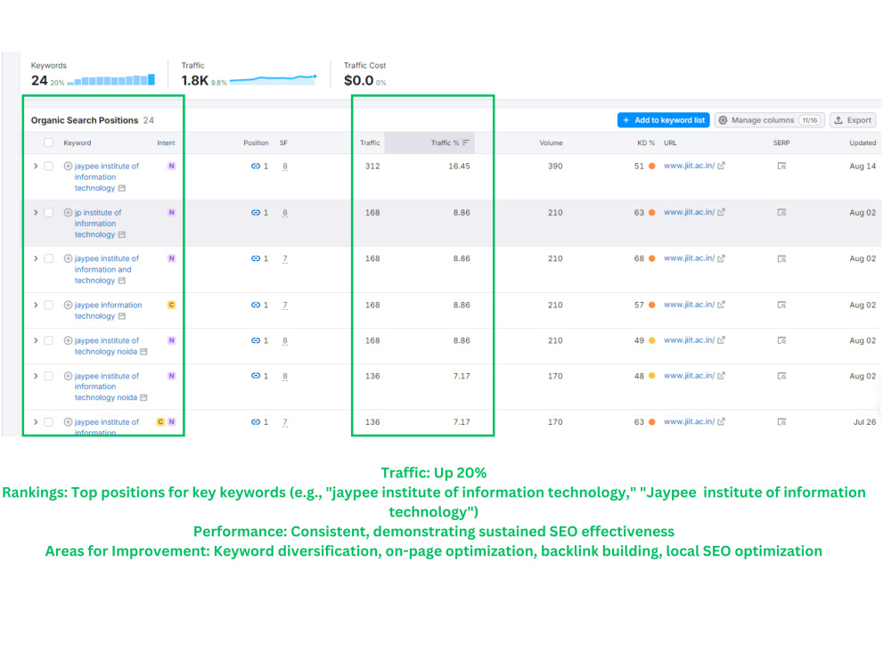The width and height of the screenshot is (891, 668).
Task: Add 'jaypee institute of information technology' via plus icon
Action: 68,166
